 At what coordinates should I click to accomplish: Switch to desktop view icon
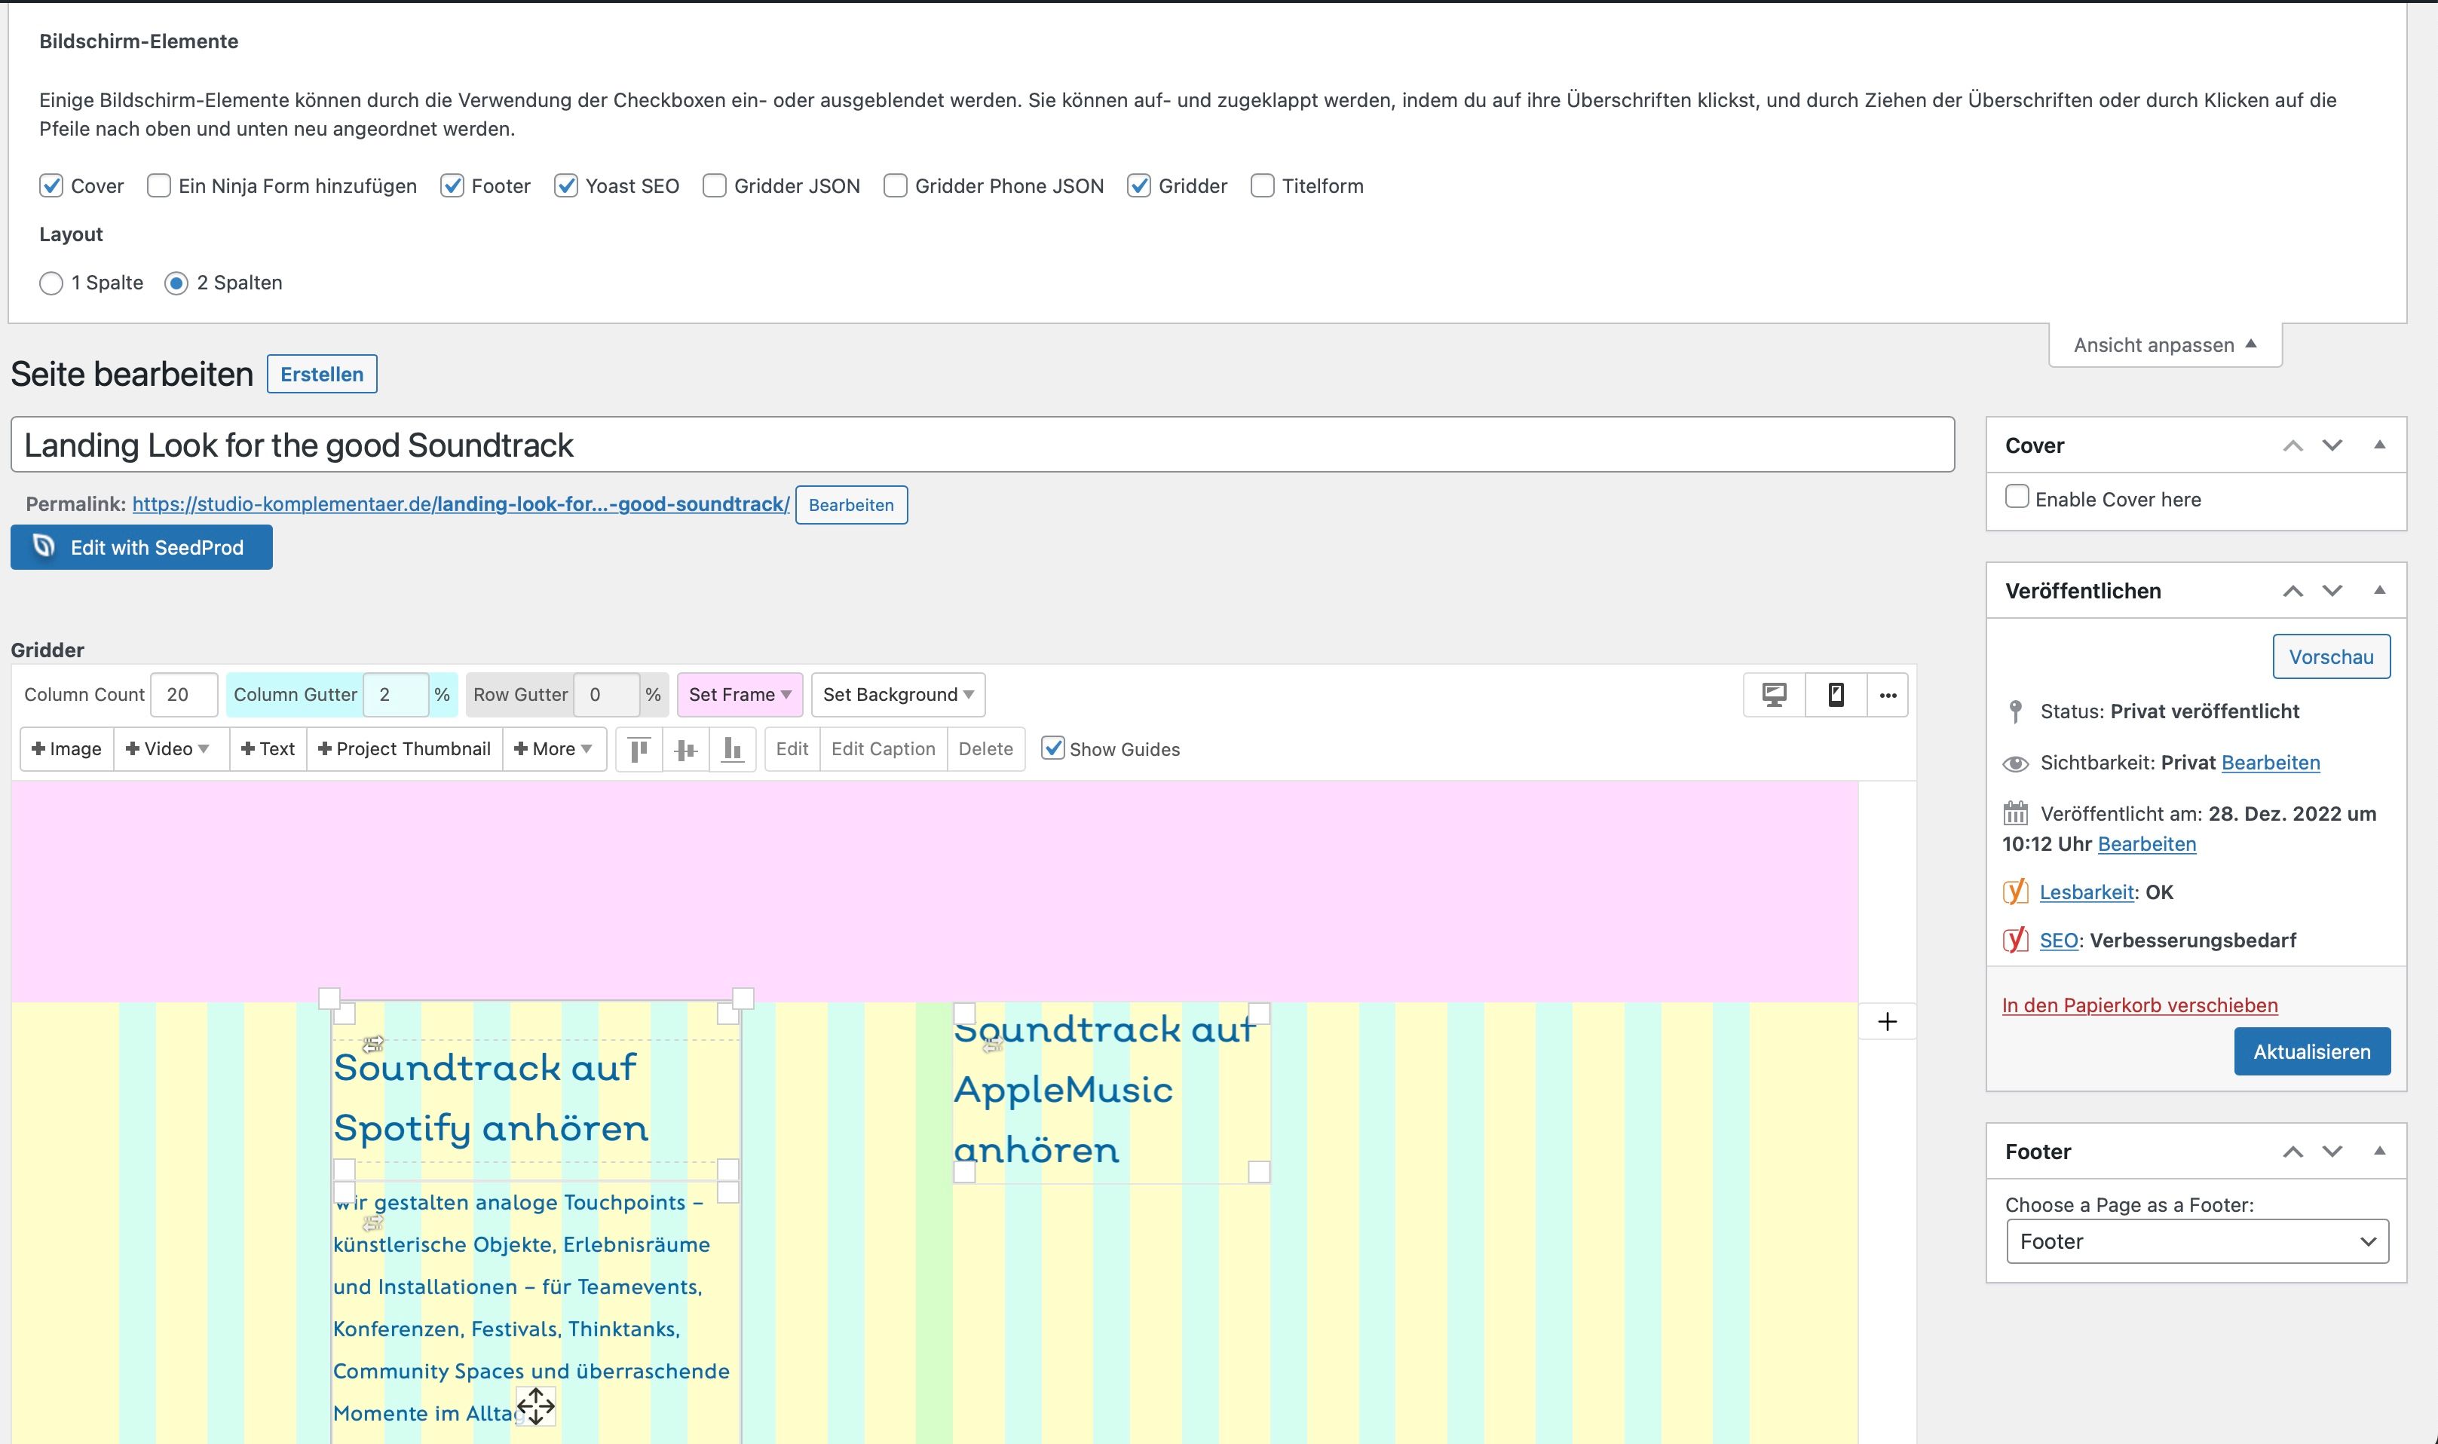(1773, 695)
